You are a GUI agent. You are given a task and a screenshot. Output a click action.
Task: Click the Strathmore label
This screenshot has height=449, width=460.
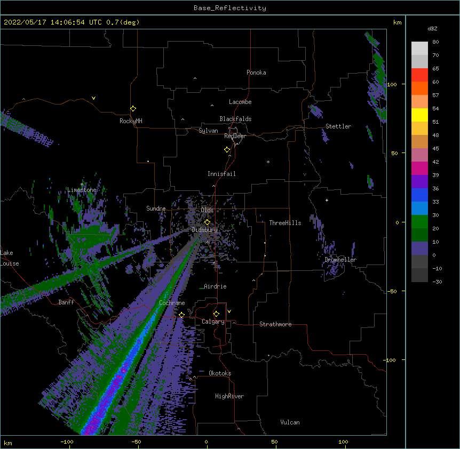(275, 324)
